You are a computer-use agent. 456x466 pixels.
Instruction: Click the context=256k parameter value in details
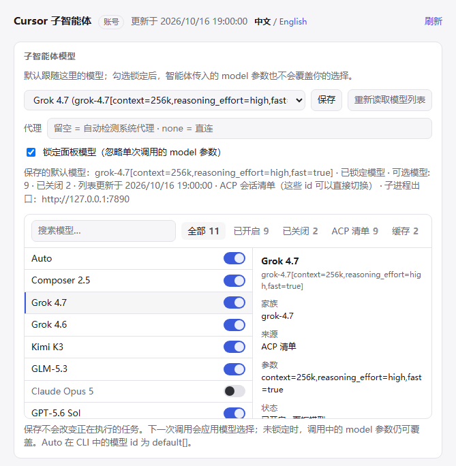(x=341, y=384)
